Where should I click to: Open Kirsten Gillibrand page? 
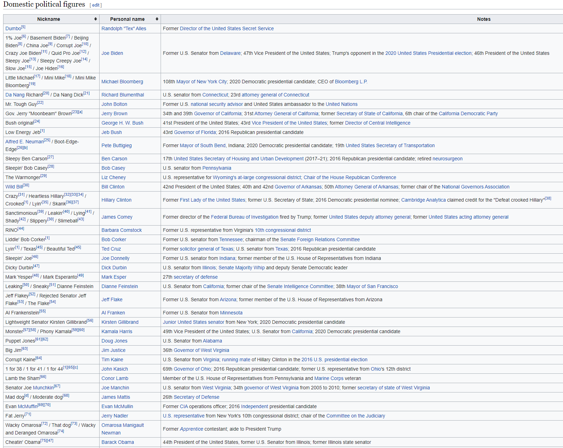[120, 322]
